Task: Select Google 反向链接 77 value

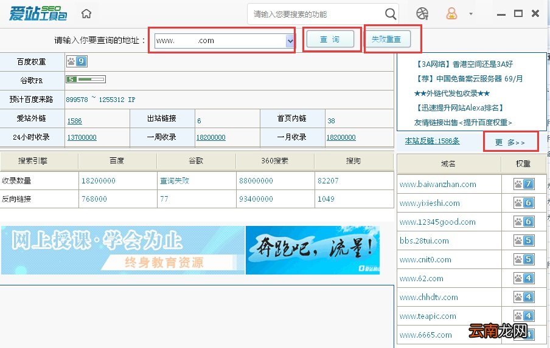Action: (x=164, y=199)
